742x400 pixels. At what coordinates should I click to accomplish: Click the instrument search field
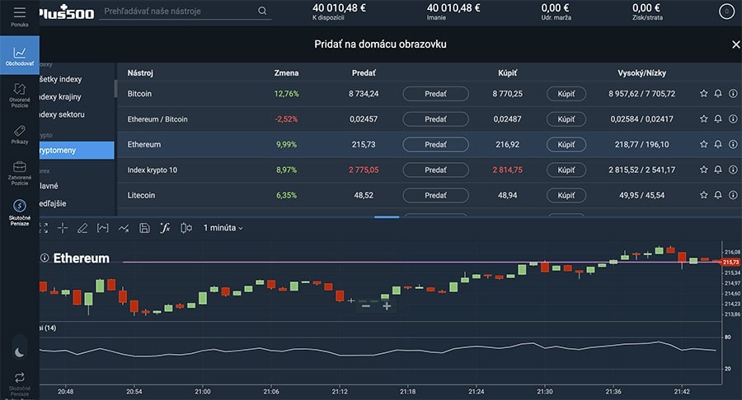pyautogui.click(x=181, y=12)
